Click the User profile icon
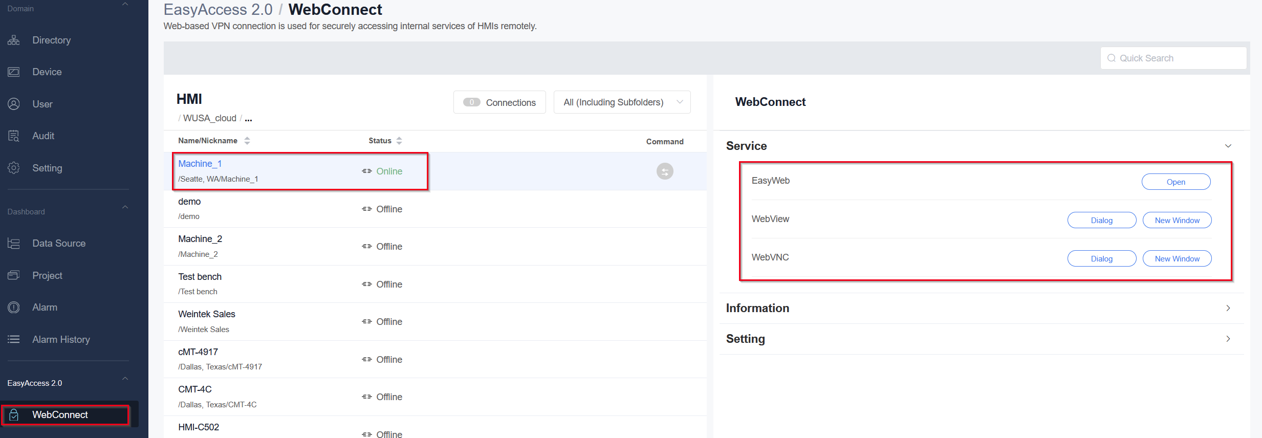 pyautogui.click(x=14, y=104)
